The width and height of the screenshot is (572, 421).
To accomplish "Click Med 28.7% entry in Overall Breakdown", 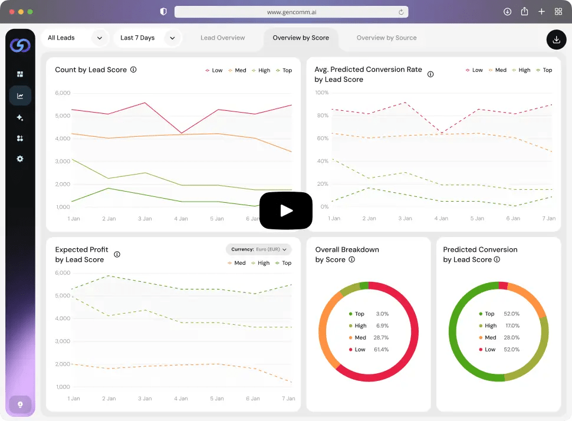I will point(369,337).
